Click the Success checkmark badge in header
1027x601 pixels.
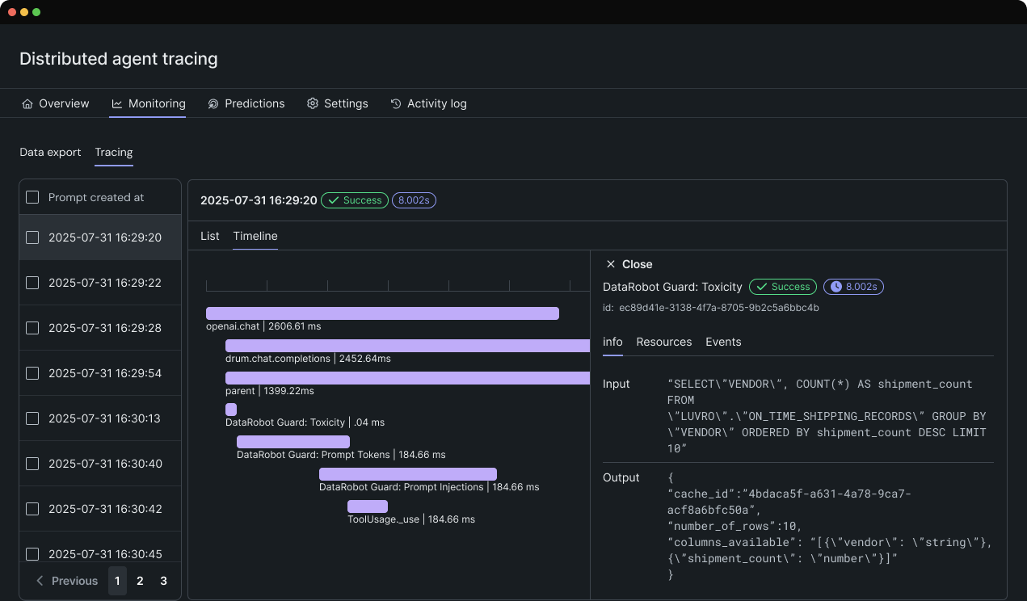[x=355, y=200]
